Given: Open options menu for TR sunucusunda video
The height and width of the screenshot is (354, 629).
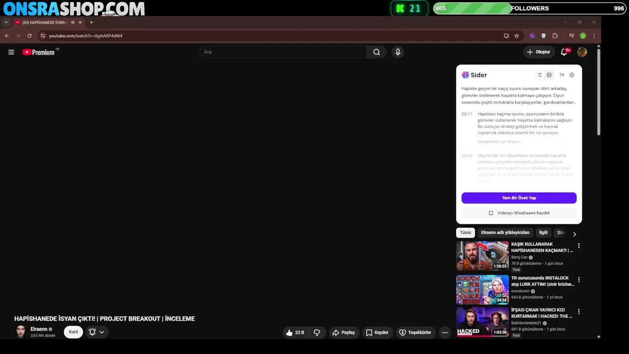Looking at the screenshot, I should [578, 280].
